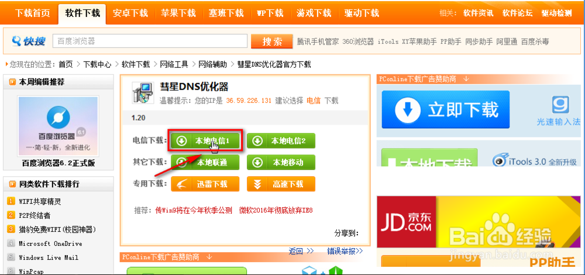Screen dimensions: 585x275
Task: Open P2P终结者 in ranking list
Action: click(x=35, y=216)
